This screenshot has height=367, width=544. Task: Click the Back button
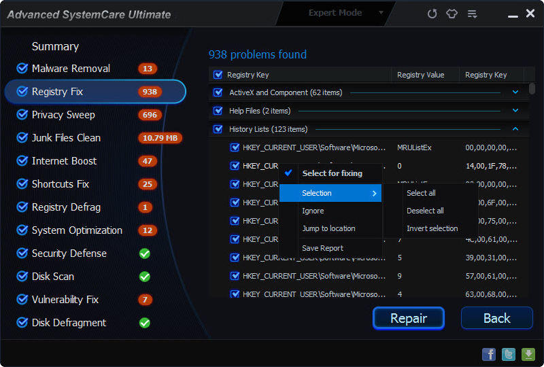click(497, 318)
